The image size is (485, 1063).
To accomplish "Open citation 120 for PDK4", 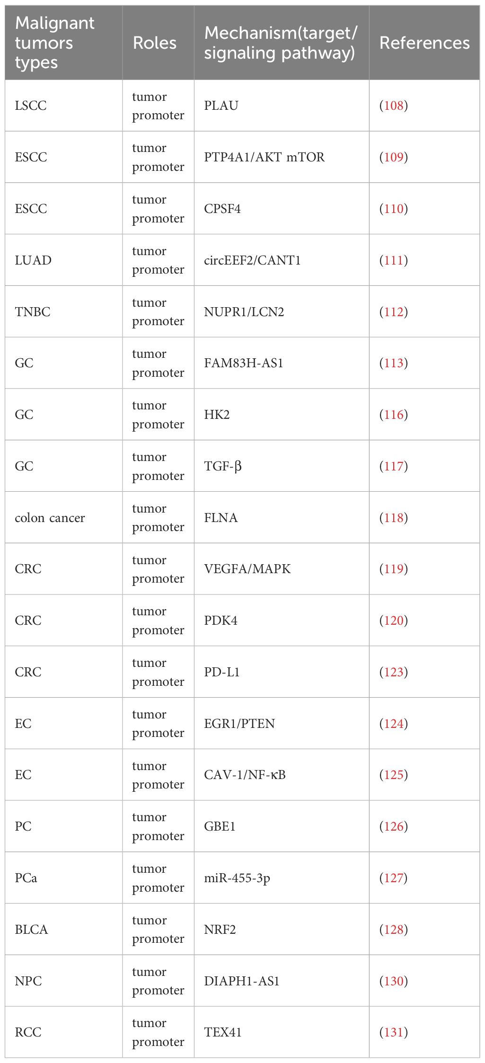I will coord(393,620).
